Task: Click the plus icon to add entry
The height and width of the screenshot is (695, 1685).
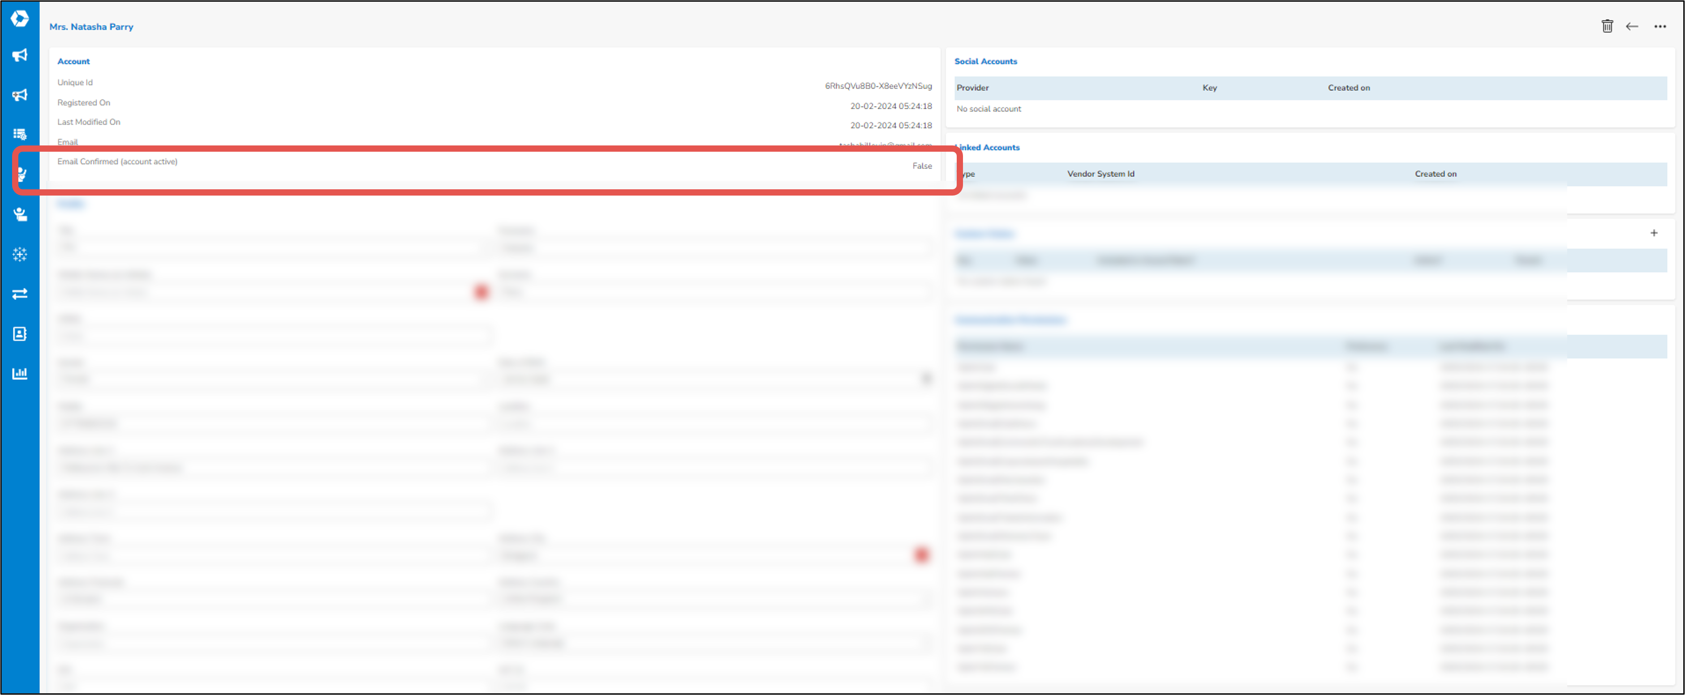Action: tap(1654, 233)
